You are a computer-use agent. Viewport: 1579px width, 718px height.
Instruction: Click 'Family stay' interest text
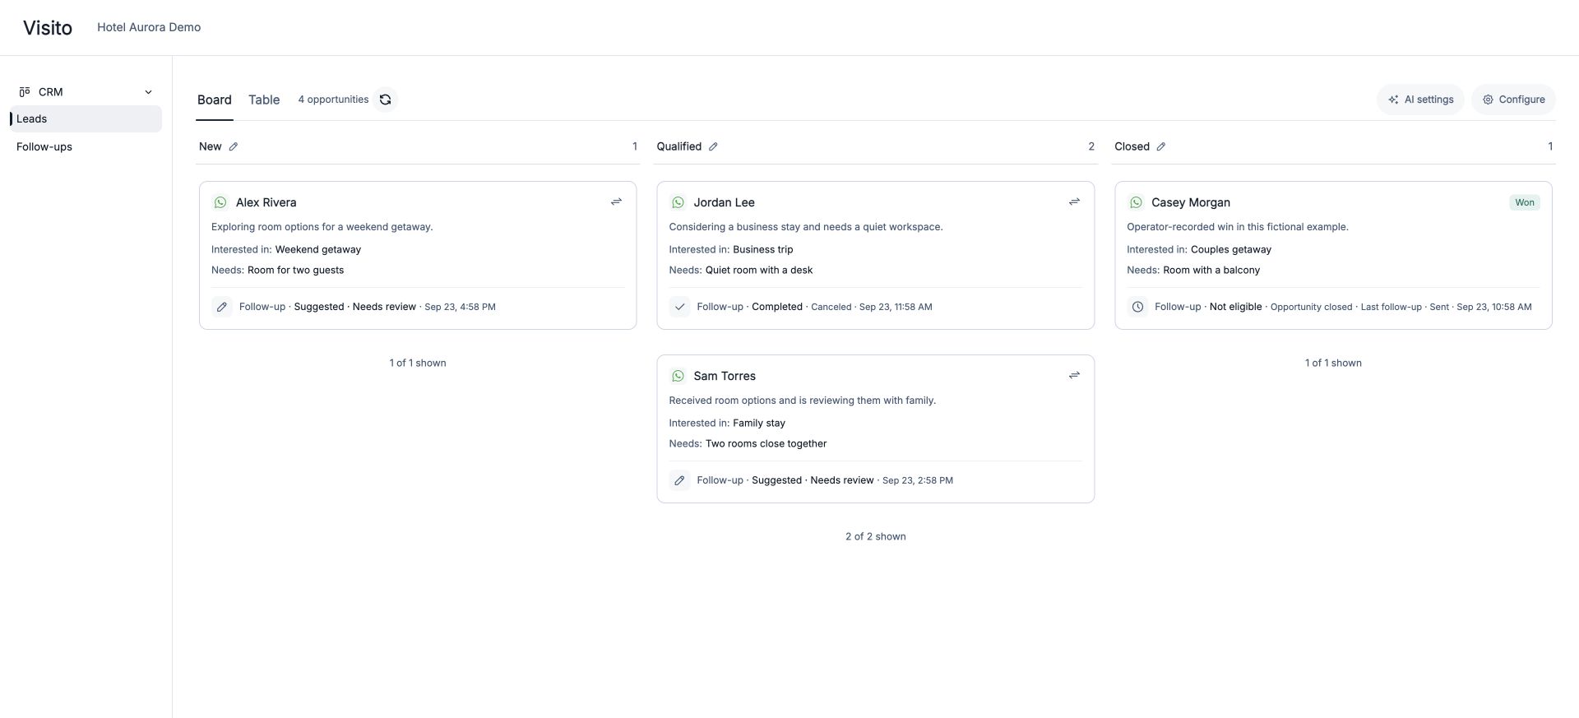point(759,423)
